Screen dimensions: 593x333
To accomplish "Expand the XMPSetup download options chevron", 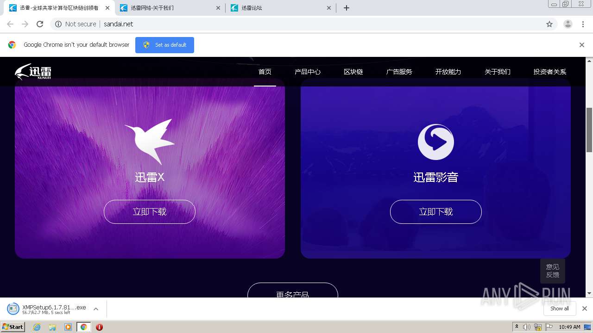I will (96, 309).
